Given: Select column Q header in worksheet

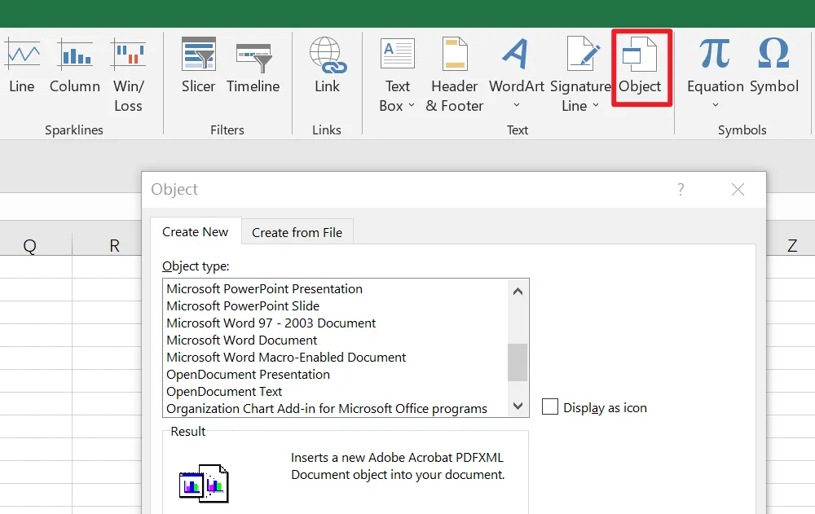Looking at the screenshot, I should pos(29,245).
